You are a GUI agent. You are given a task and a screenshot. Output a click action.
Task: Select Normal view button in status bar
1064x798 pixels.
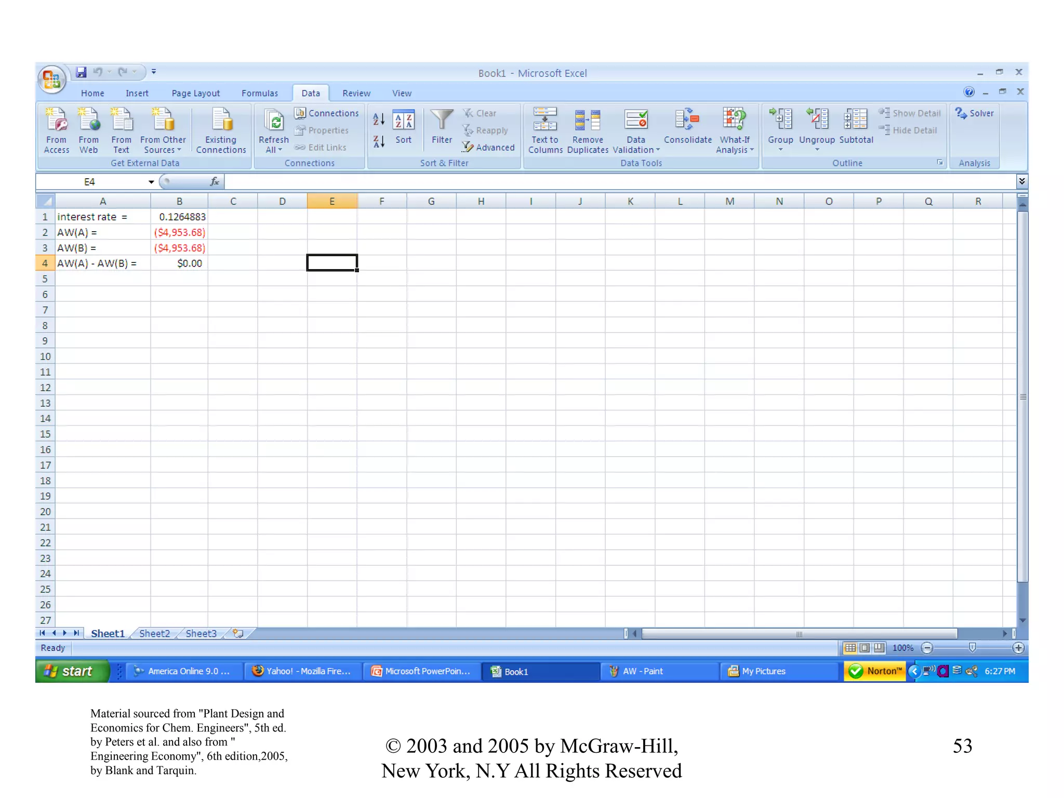[850, 648]
